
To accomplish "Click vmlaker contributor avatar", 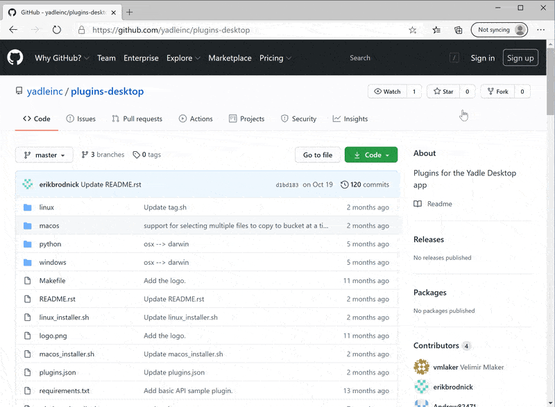I will pos(422,367).
